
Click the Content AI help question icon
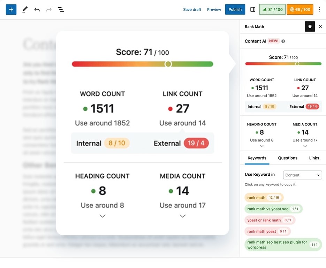pyautogui.click(x=283, y=41)
